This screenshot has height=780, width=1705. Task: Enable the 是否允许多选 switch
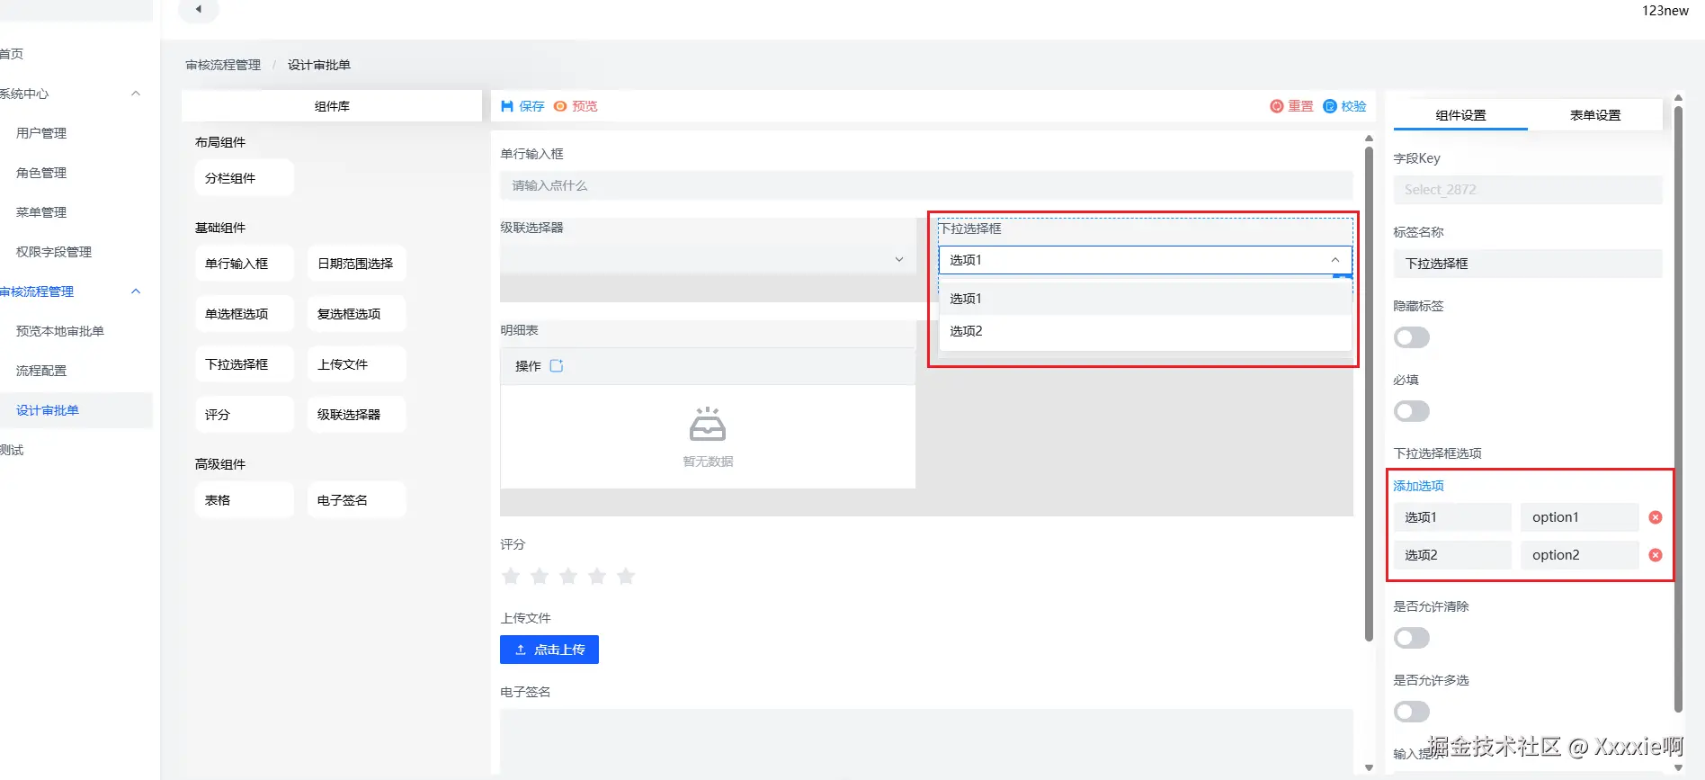point(1412,712)
